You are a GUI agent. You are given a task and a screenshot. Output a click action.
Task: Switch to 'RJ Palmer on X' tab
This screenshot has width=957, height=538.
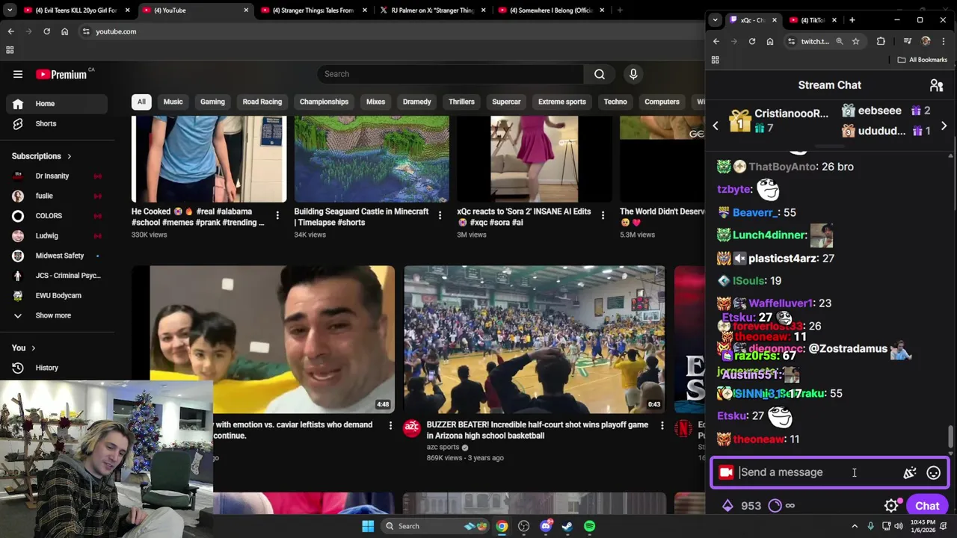[x=432, y=10]
